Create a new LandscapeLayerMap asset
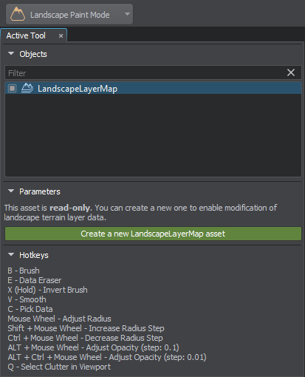Screen dimensions: 305x377 [153, 234]
